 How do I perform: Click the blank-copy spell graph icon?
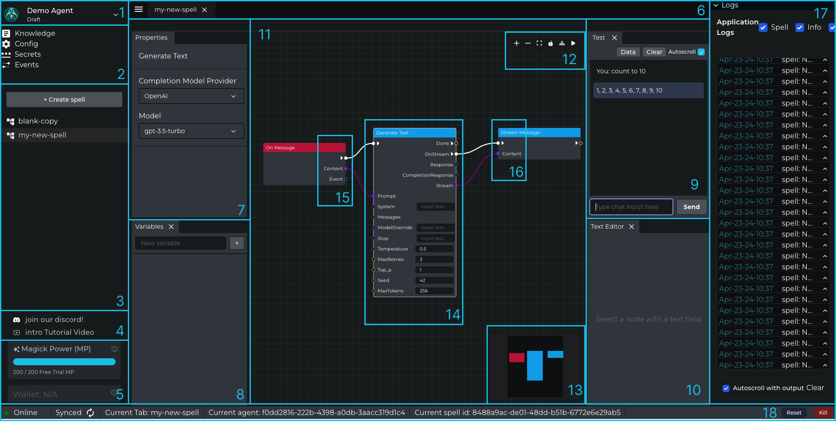coord(10,121)
